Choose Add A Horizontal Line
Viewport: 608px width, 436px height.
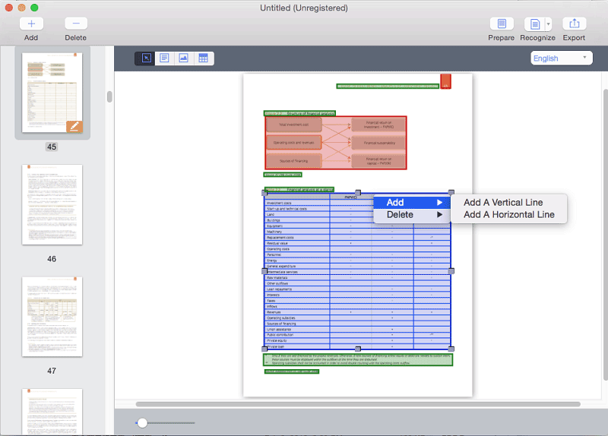point(508,215)
